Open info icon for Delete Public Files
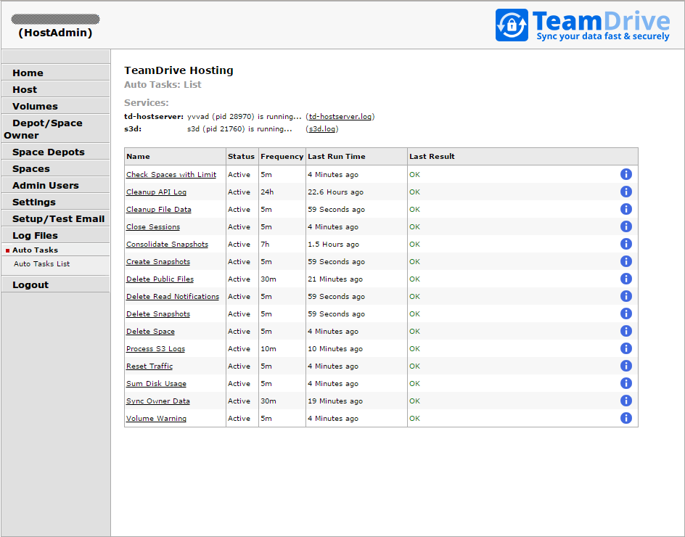The height and width of the screenshot is (537, 685). click(625, 279)
